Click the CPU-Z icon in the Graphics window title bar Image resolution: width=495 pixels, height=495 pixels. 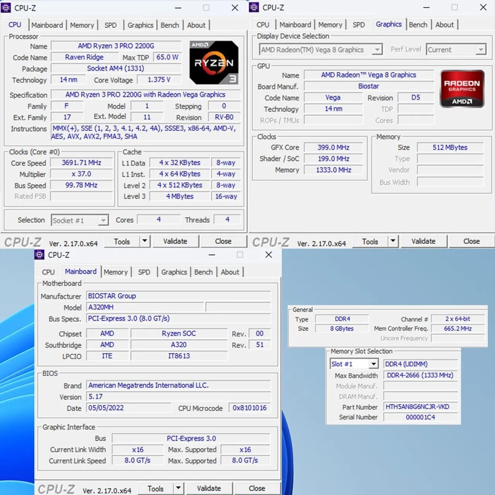[254, 7]
